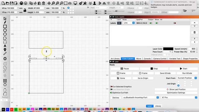
Task: Paste with the clipboard icon
Action: [x=39, y=3]
